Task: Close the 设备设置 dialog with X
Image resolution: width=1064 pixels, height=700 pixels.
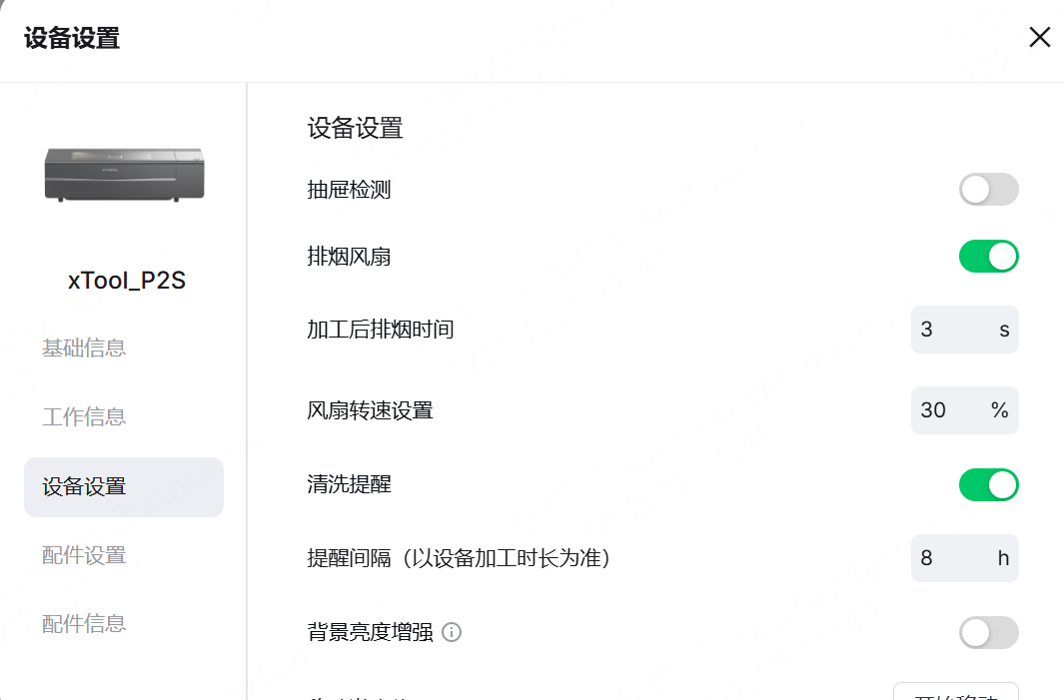Action: tap(1039, 38)
